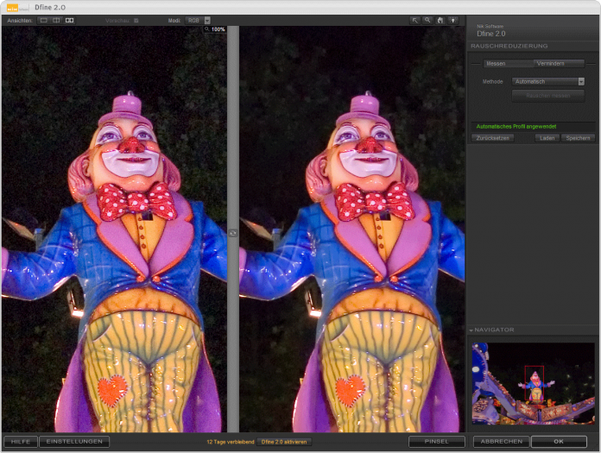Click the Dfine 2.0 aktivieren link
Image resolution: width=601 pixels, height=453 pixels.
(283, 442)
